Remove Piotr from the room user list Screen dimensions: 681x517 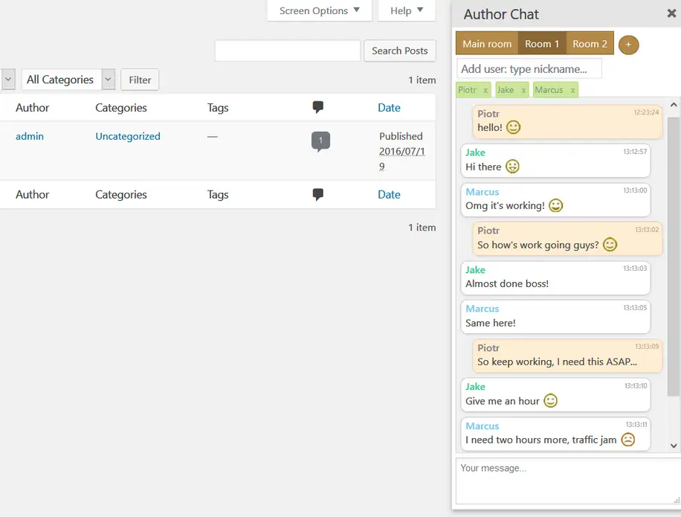(485, 90)
